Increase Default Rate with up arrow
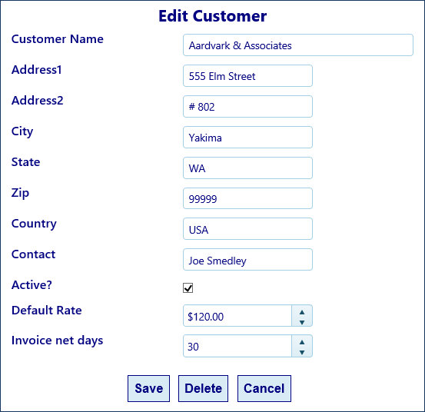 click(x=302, y=312)
